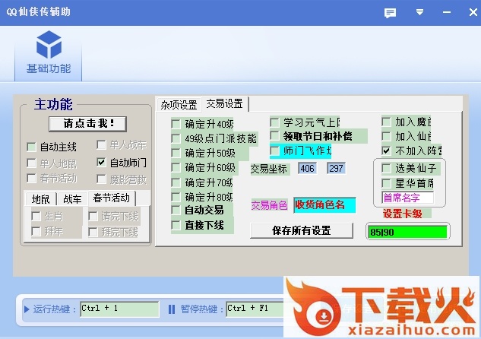Toggle the 春节活动 checkbox
The image size is (481, 339).
click(x=31, y=179)
